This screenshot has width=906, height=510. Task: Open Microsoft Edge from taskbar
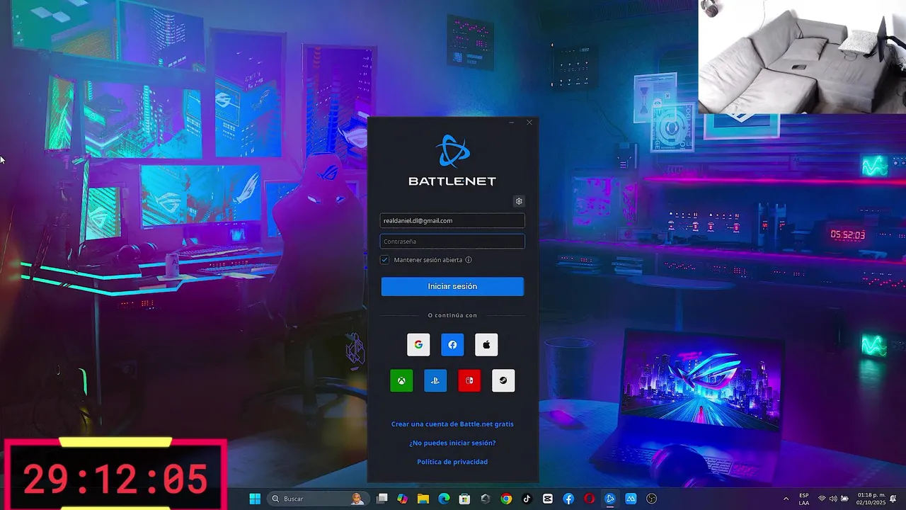(x=444, y=499)
